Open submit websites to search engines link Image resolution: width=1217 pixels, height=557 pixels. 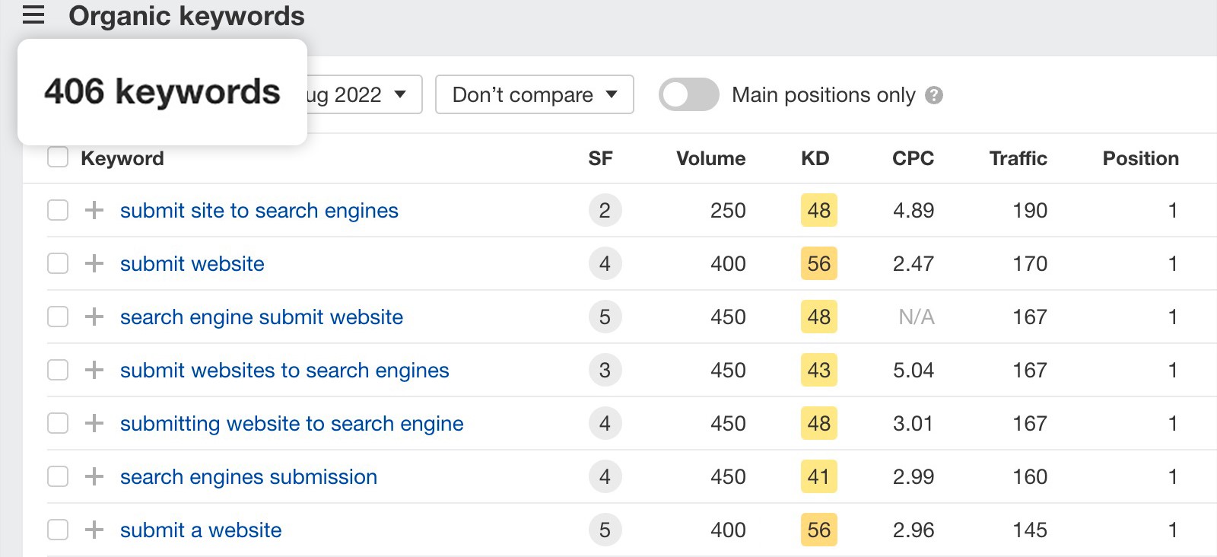(x=284, y=371)
